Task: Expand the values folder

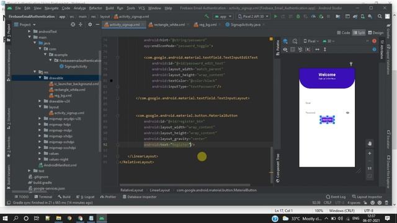Action: (40, 154)
